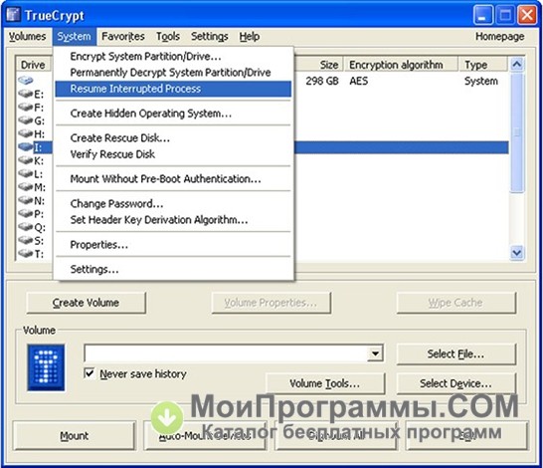Image resolution: width=543 pixels, height=468 pixels.
Task: Click the Create Volume button
Action: coord(86,303)
